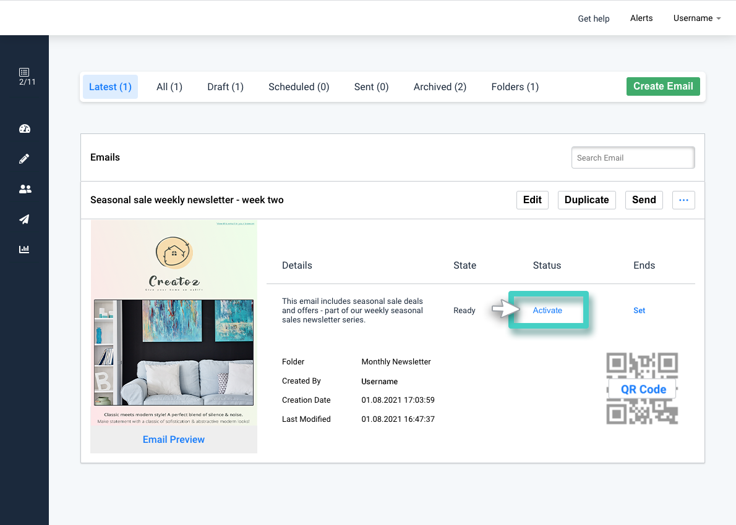Open the dashboard gauge icon in sidebar
The height and width of the screenshot is (525, 736).
click(24, 129)
